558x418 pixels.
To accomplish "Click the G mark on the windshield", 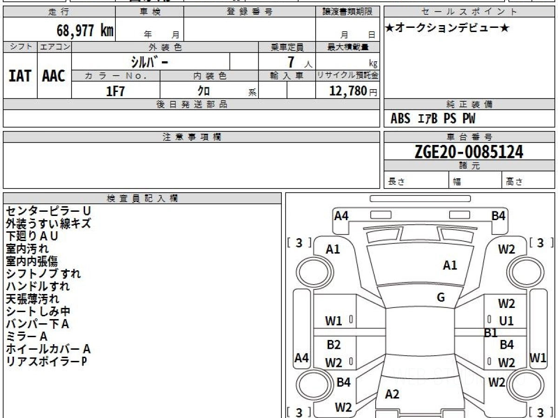I will (x=441, y=297).
